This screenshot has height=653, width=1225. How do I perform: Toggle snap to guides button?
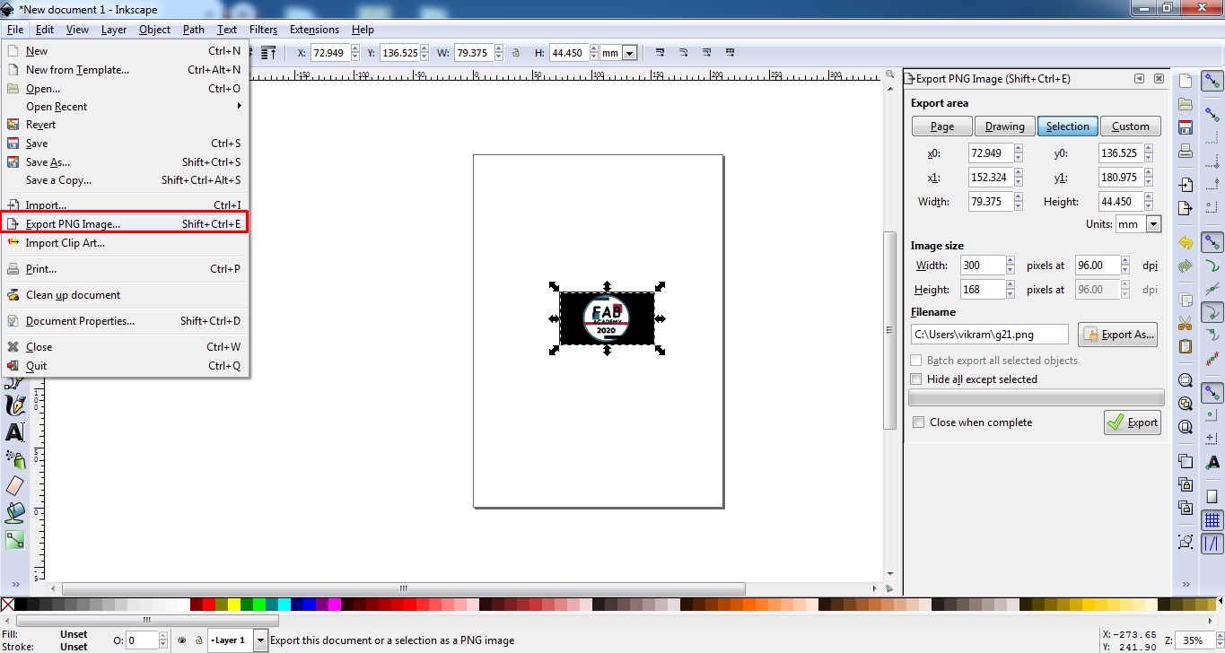(x=1212, y=544)
